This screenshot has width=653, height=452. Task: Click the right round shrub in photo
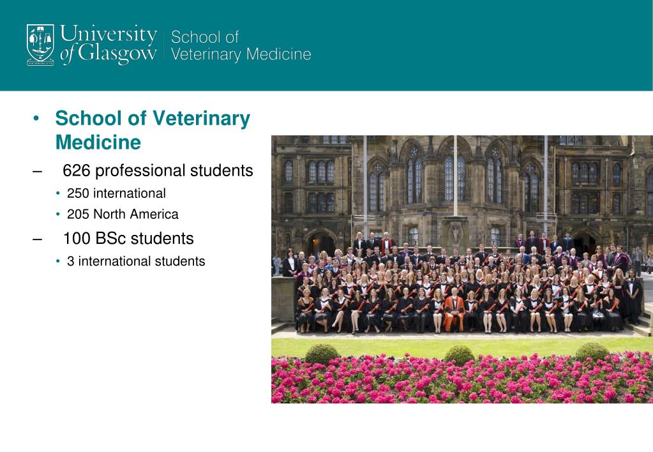pos(592,352)
